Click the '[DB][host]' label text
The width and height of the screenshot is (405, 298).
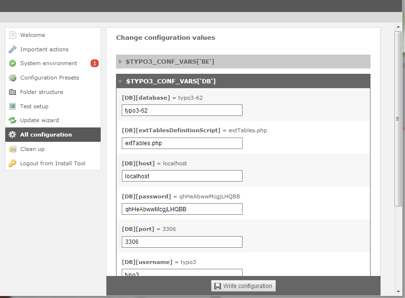tap(138, 163)
